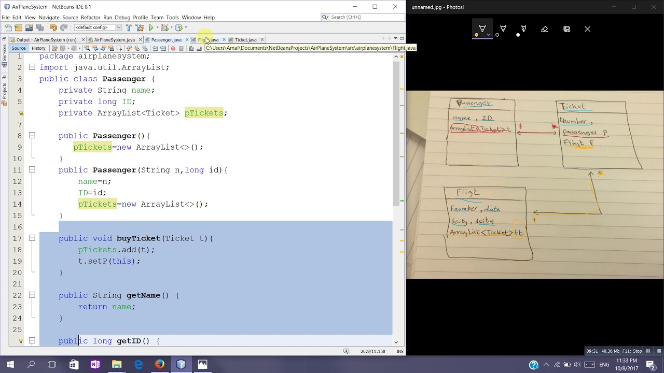Click the Open Project toolbar icon
The height and width of the screenshot is (373, 664).
coord(29,27)
